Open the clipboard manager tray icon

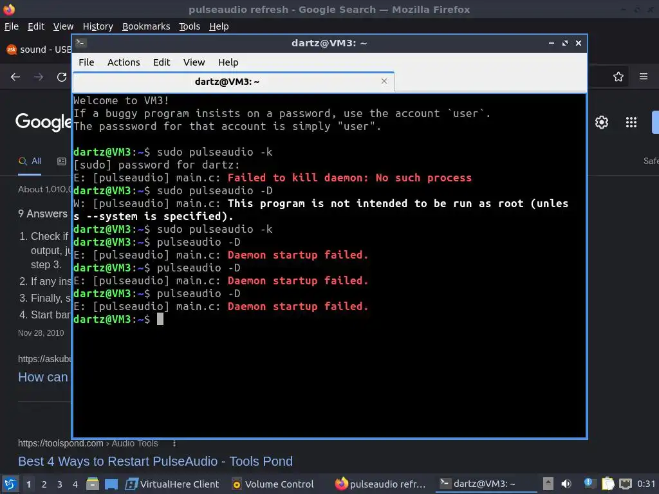pyautogui.click(x=608, y=484)
